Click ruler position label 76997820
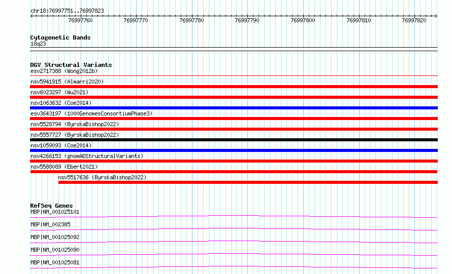452x274 pixels. pyautogui.click(x=414, y=20)
